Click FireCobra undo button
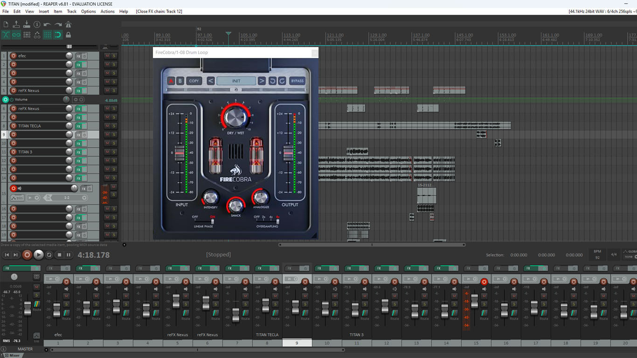 tap(273, 81)
